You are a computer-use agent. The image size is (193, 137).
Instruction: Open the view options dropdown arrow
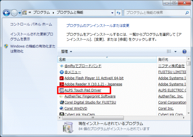click(x=175, y=52)
